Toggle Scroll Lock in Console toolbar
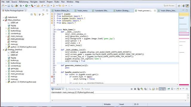 click(153, 89)
